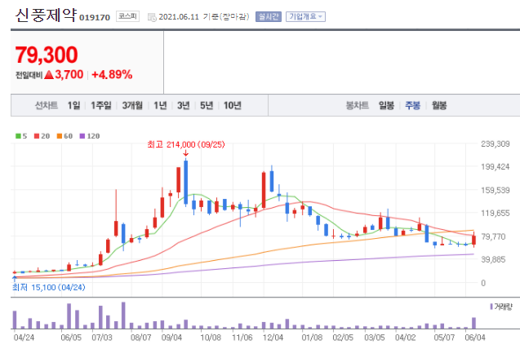Click the 06/05 date axis label

pos(71,338)
